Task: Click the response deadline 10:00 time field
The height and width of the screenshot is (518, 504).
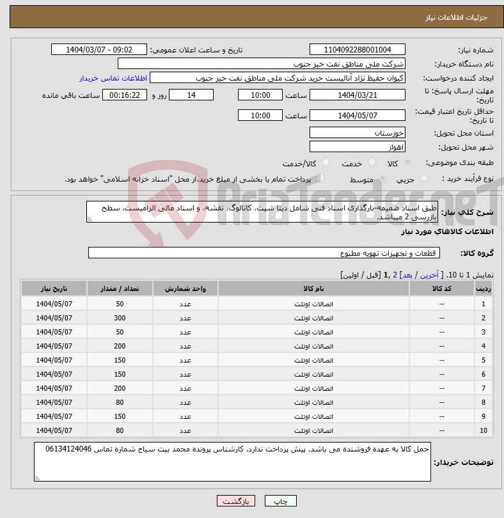Action: pyautogui.click(x=260, y=95)
